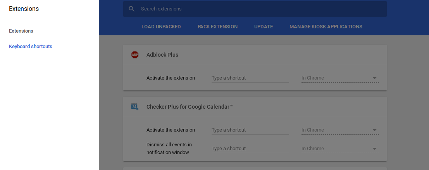Open Adblock Plus scope dropdown arrow
Image resolution: width=429 pixels, height=170 pixels.
pos(374,78)
